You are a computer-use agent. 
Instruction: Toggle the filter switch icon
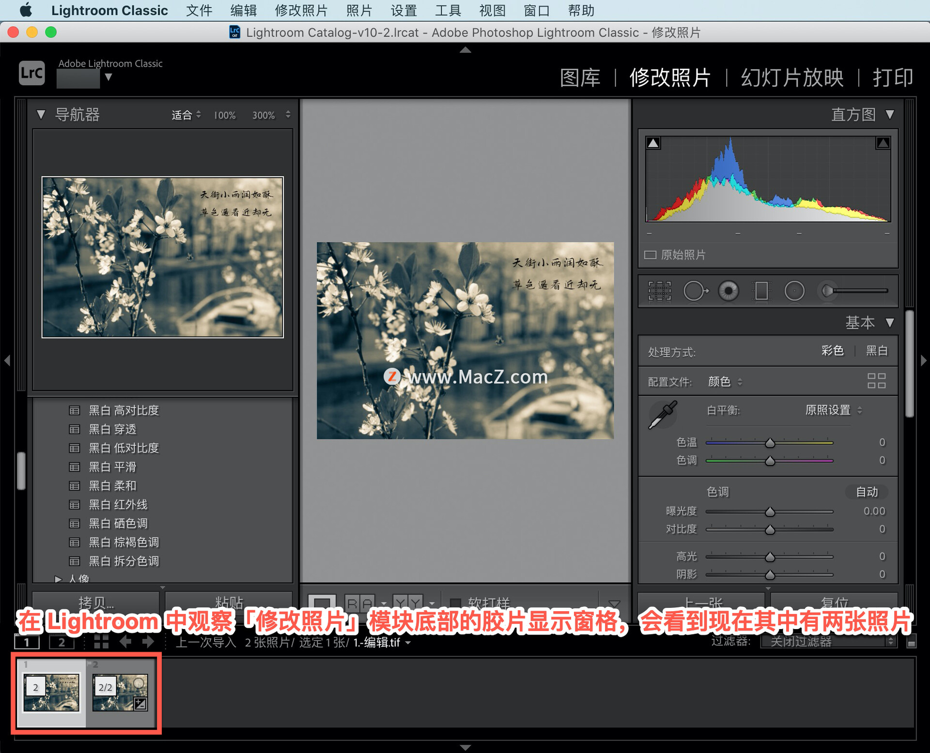(911, 643)
